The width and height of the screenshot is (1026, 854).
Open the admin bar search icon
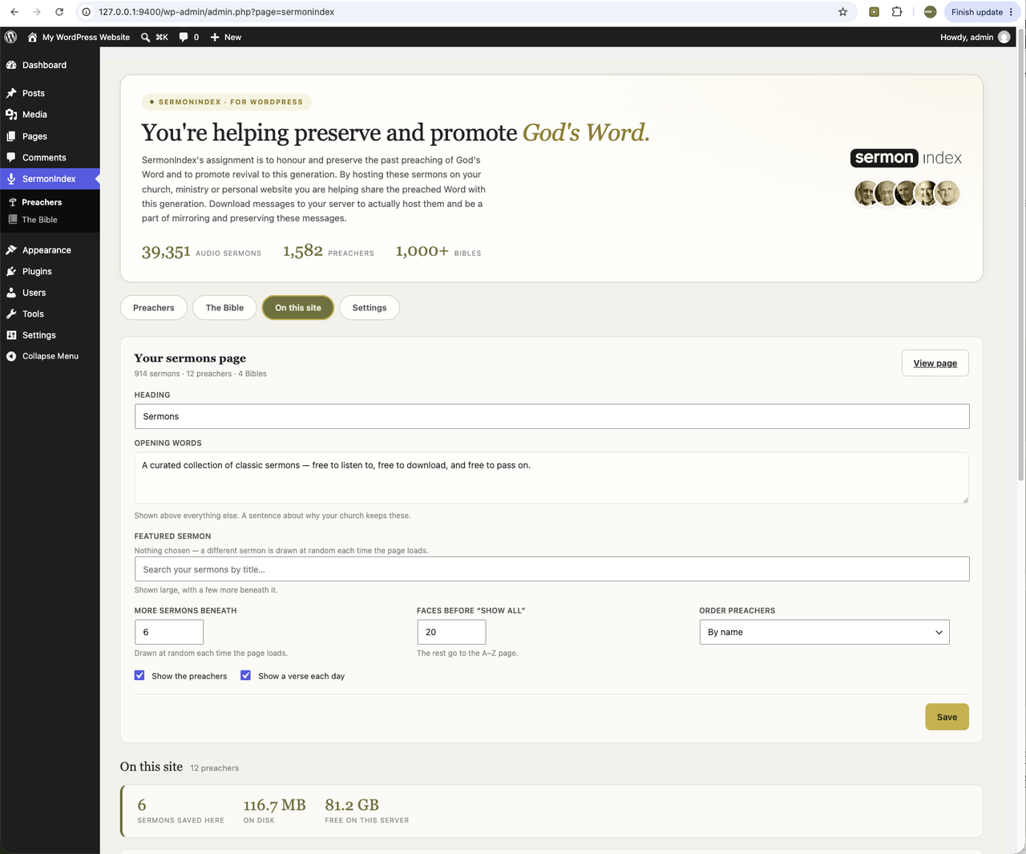coord(145,37)
